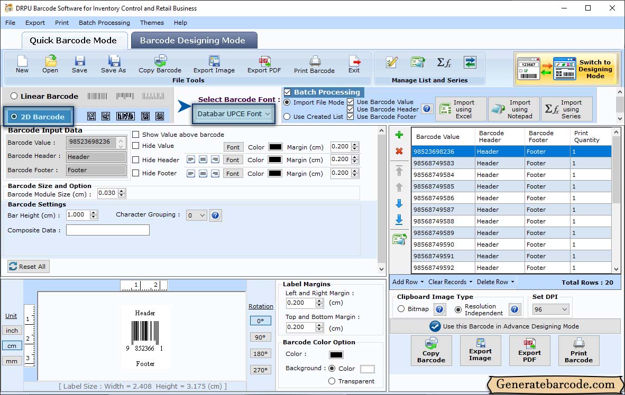The width and height of the screenshot is (625, 395).
Task: Select the Linear Barcode radio button
Action: pos(14,96)
